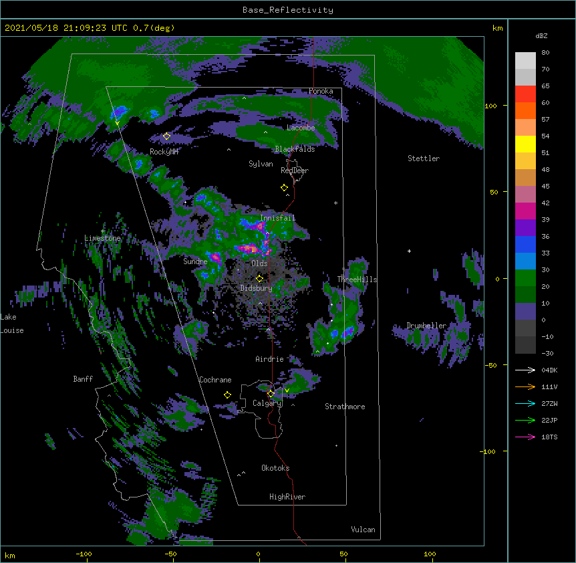The height and width of the screenshot is (563, 576).
Task: Click the Okotoks label
Action: click(275, 468)
